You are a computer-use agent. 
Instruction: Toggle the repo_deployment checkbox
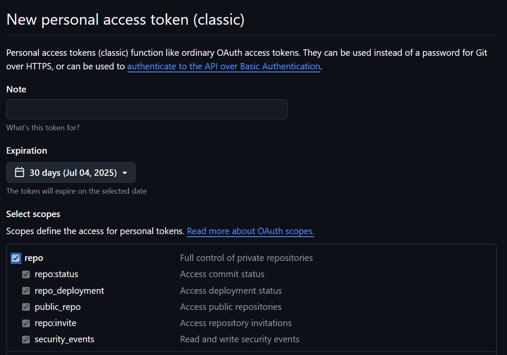tap(26, 291)
